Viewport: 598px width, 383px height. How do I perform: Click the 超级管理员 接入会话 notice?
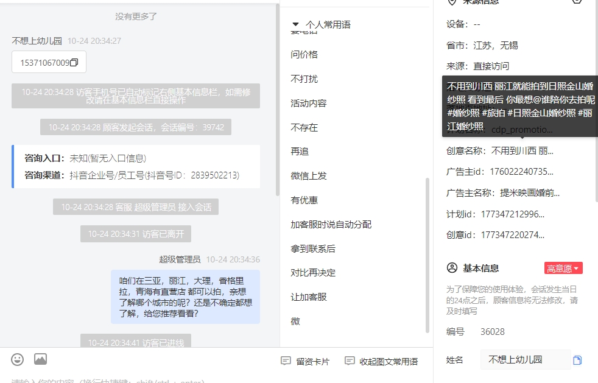(136, 207)
